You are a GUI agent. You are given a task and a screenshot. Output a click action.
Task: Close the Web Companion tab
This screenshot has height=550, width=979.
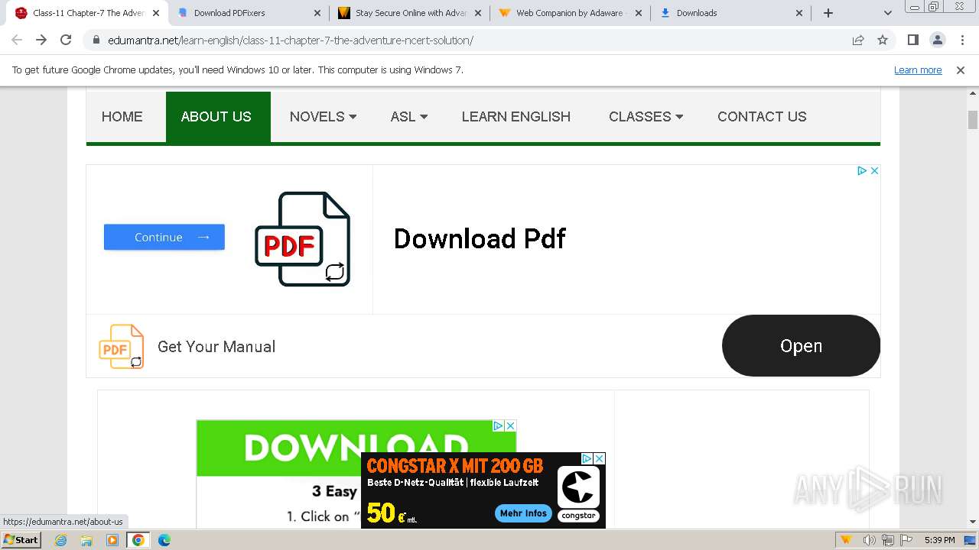639,13
